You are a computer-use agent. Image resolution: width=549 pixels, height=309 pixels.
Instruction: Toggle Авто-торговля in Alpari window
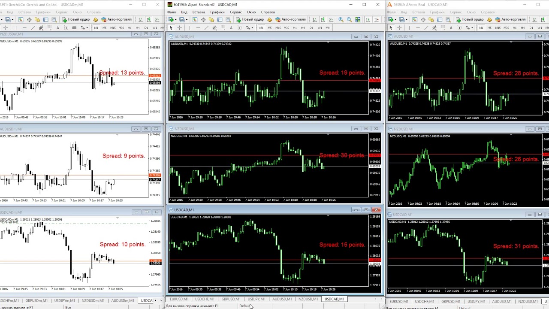[290, 19]
